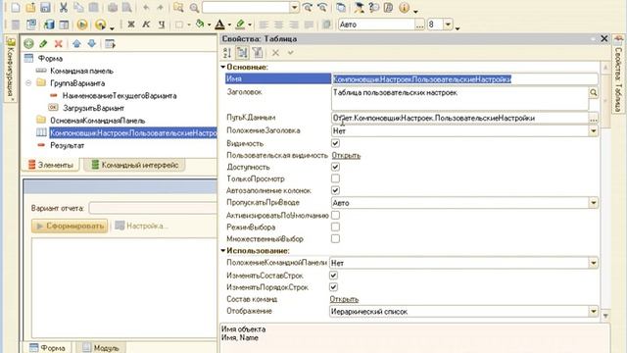Screen dimensions: 627x353
Task: Click the filter important properties icon
Action: pyautogui.click(x=257, y=52)
